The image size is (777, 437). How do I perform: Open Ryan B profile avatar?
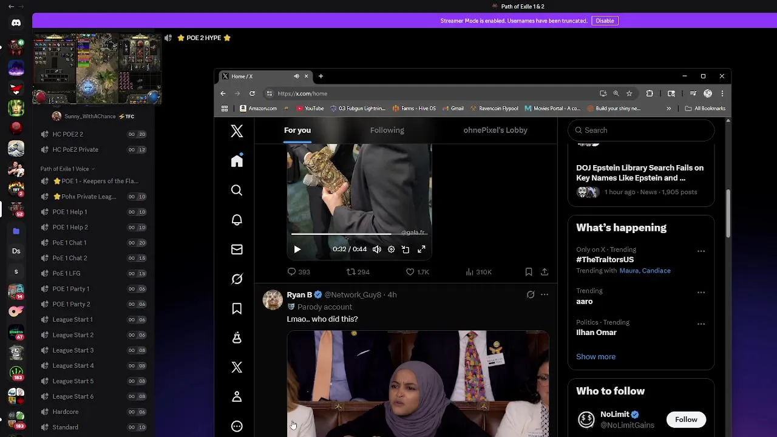(x=273, y=300)
